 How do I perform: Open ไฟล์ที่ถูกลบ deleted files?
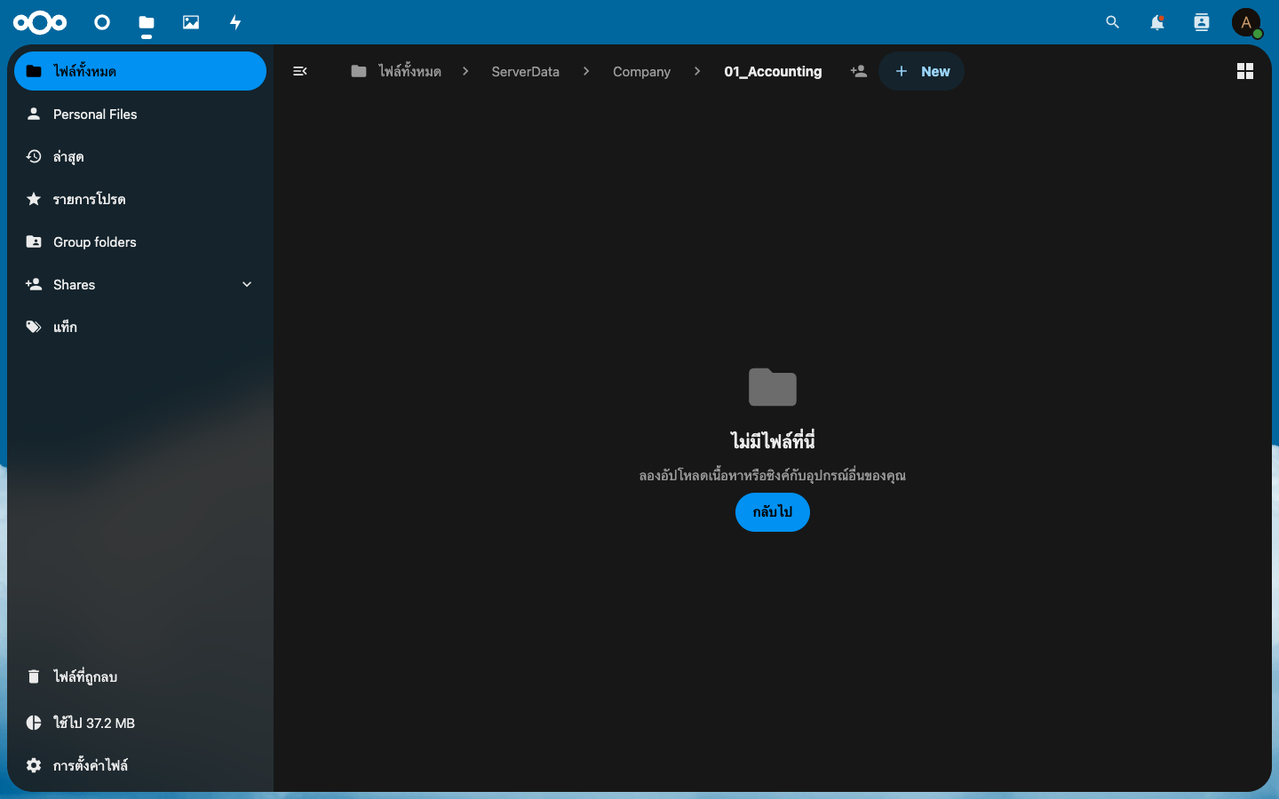pos(140,676)
